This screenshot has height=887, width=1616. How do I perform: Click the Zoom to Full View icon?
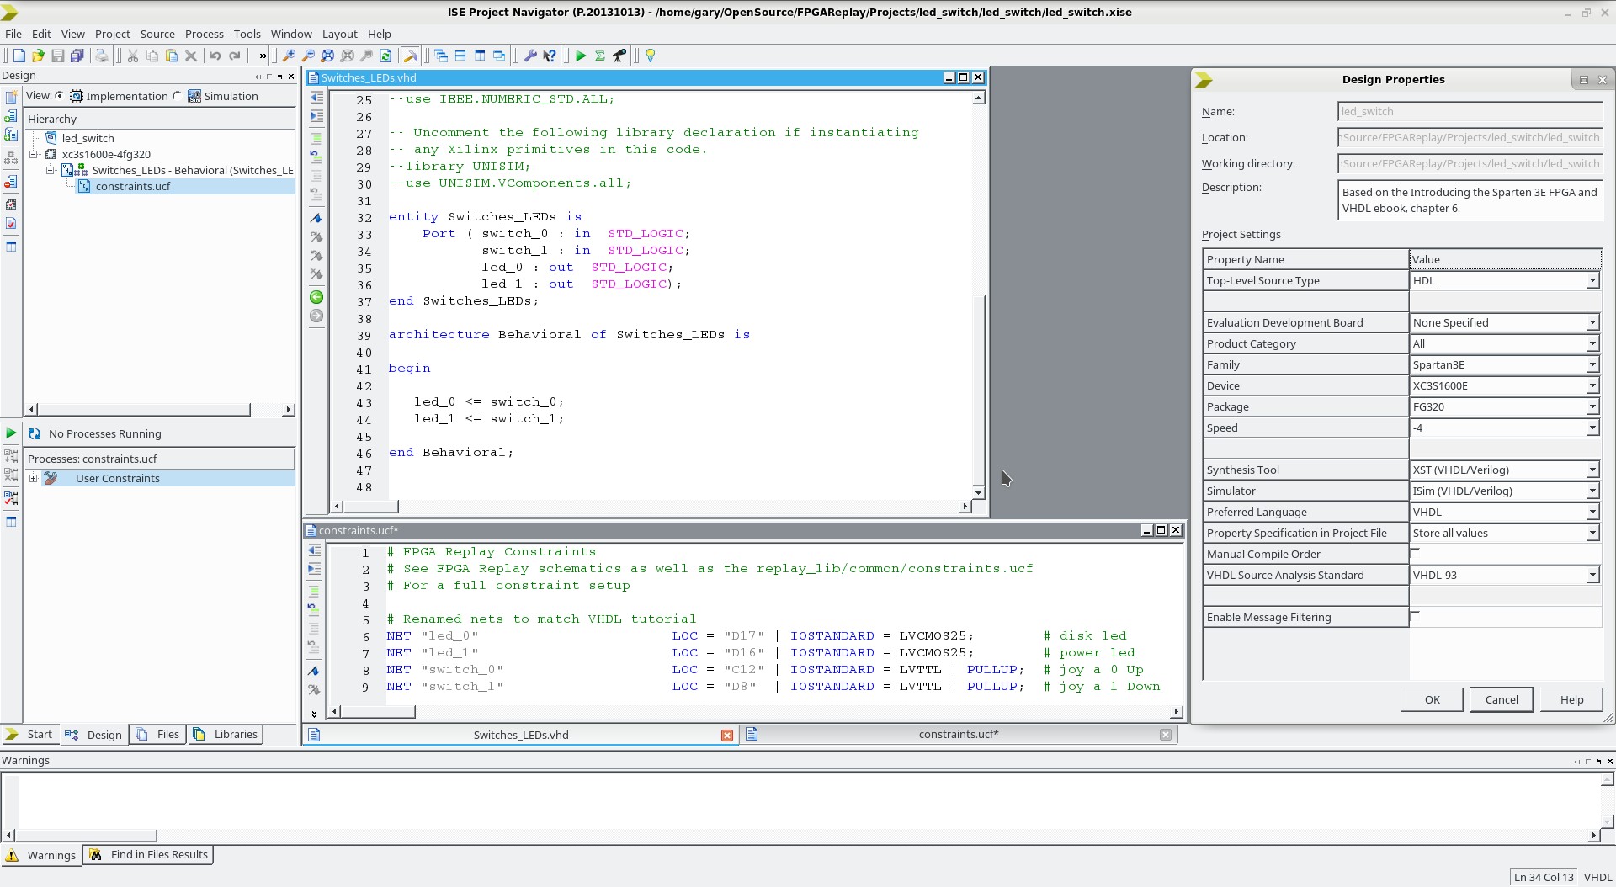coord(327,56)
